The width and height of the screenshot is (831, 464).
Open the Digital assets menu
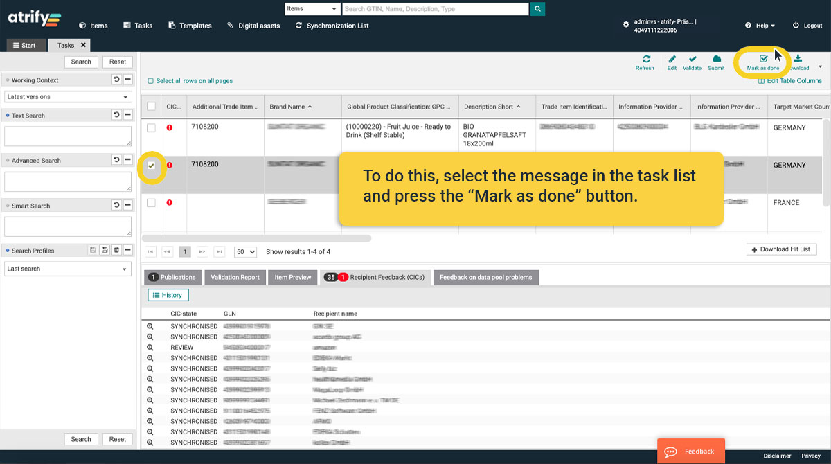click(x=253, y=26)
